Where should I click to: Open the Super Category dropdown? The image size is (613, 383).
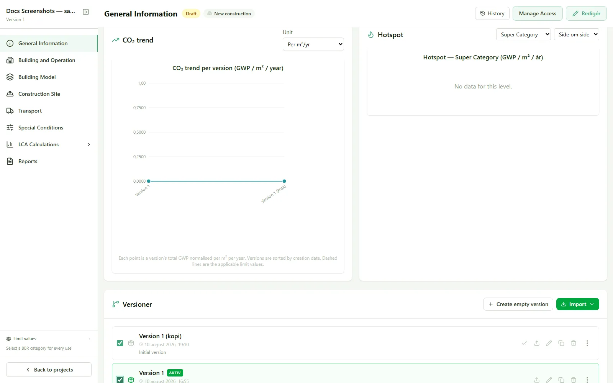(523, 34)
